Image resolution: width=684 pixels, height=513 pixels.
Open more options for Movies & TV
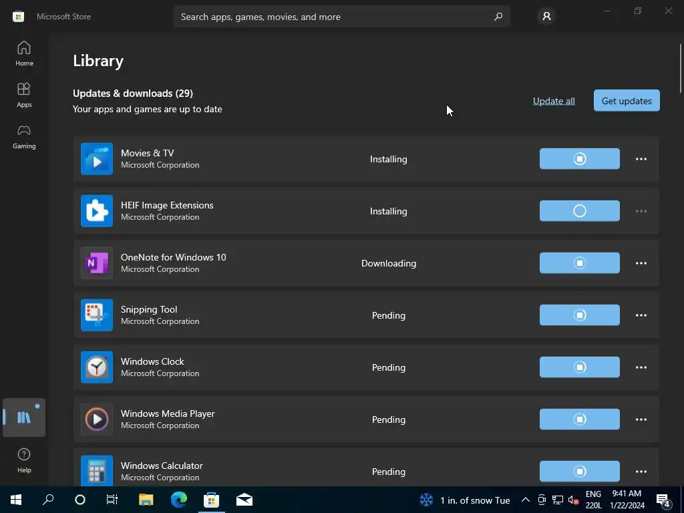click(641, 159)
